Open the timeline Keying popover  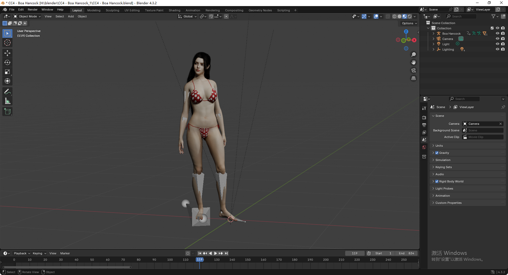39,253
